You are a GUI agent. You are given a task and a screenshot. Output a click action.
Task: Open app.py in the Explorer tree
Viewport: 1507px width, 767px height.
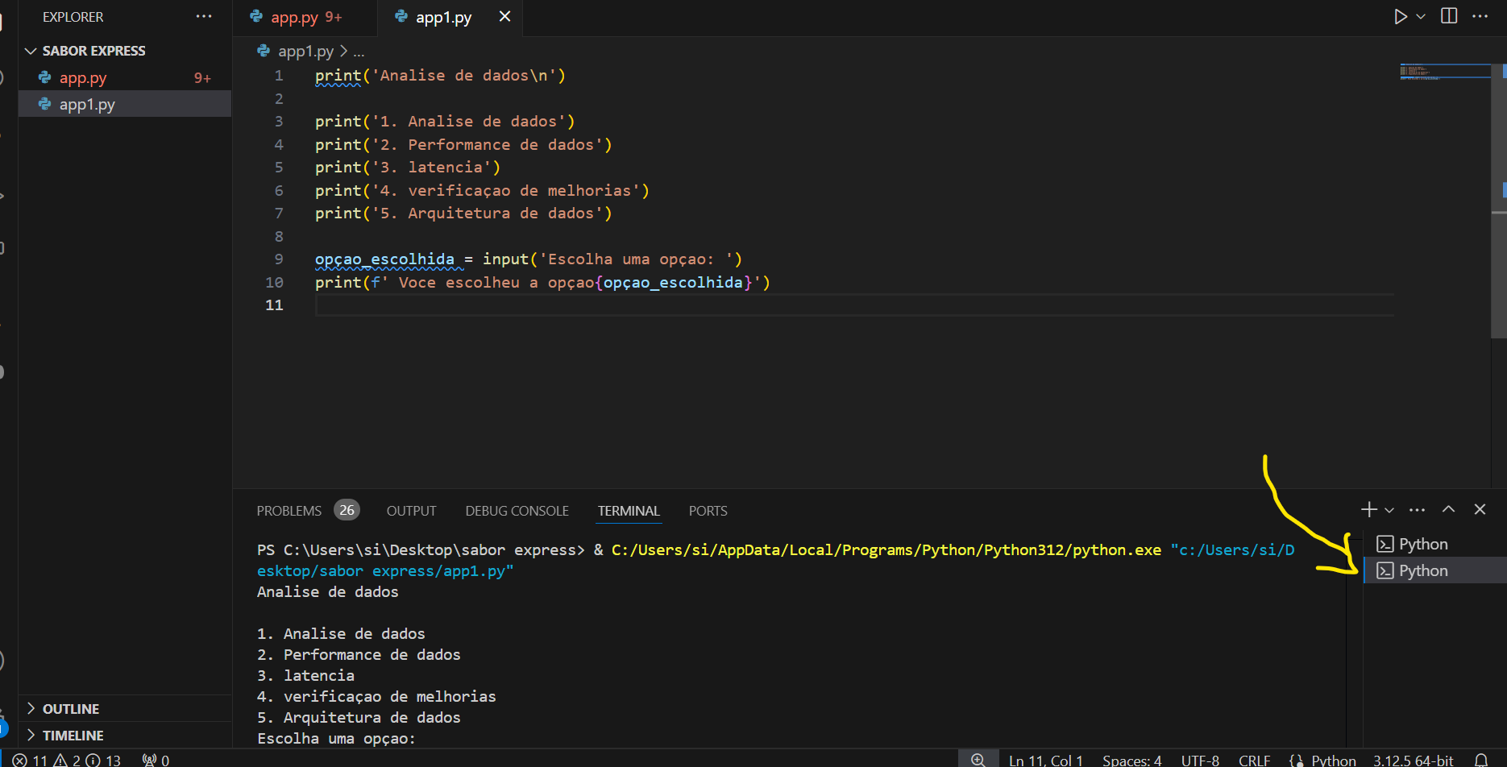point(125,78)
